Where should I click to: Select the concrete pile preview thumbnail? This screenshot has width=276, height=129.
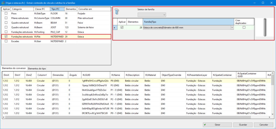click(265, 27)
